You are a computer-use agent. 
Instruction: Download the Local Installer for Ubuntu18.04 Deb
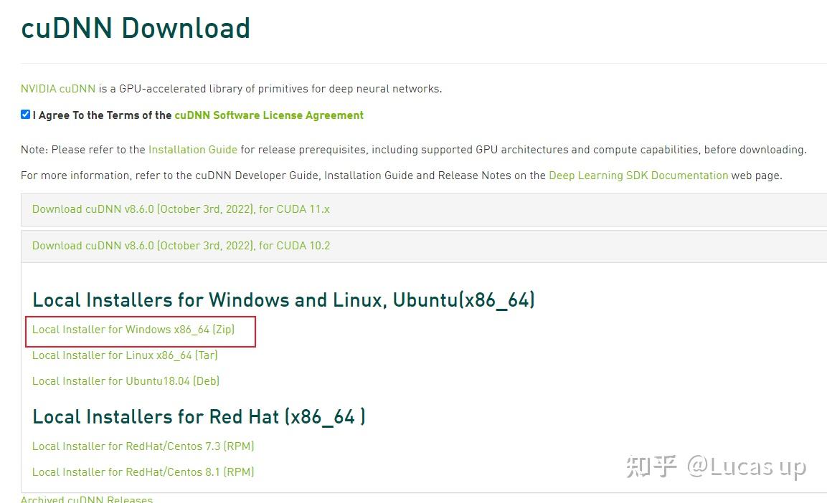point(126,380)
